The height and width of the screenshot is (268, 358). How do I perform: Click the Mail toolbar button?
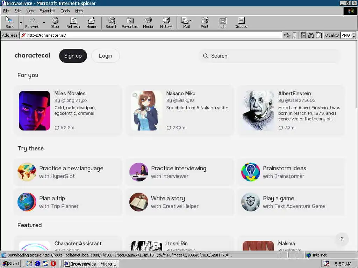(x=186, y=23)
